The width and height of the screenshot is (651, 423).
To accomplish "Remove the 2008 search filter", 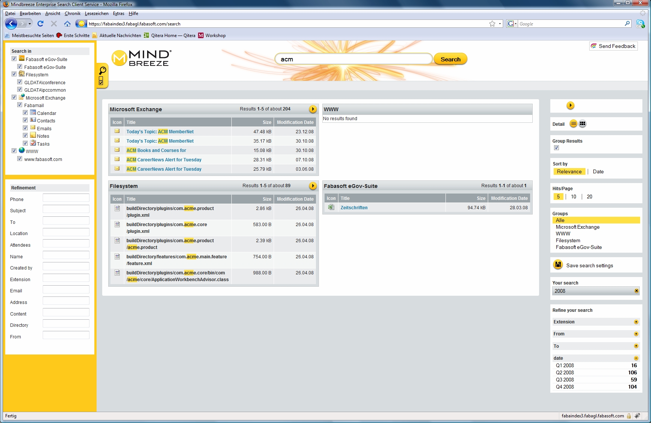I will click(x=636, y=291).
